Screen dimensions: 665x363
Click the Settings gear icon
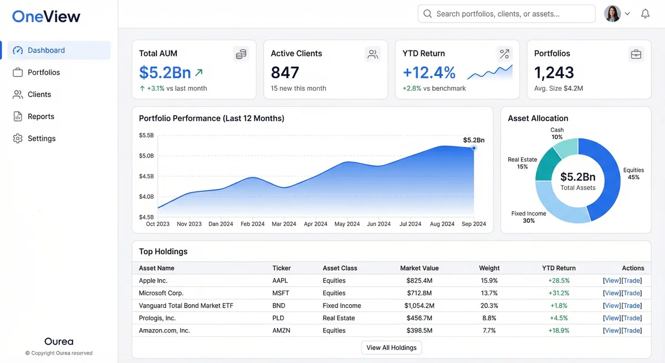coord(17,138)
